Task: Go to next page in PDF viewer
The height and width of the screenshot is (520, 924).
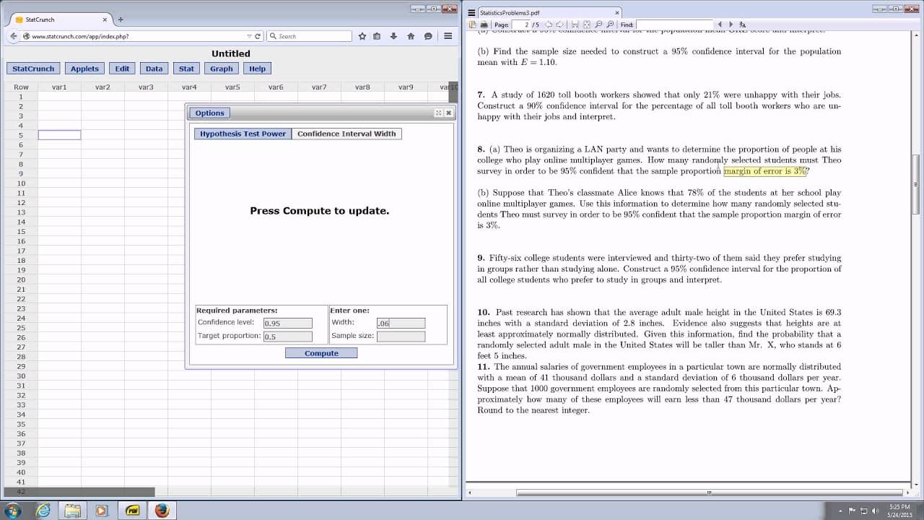Action: (558, 25)
